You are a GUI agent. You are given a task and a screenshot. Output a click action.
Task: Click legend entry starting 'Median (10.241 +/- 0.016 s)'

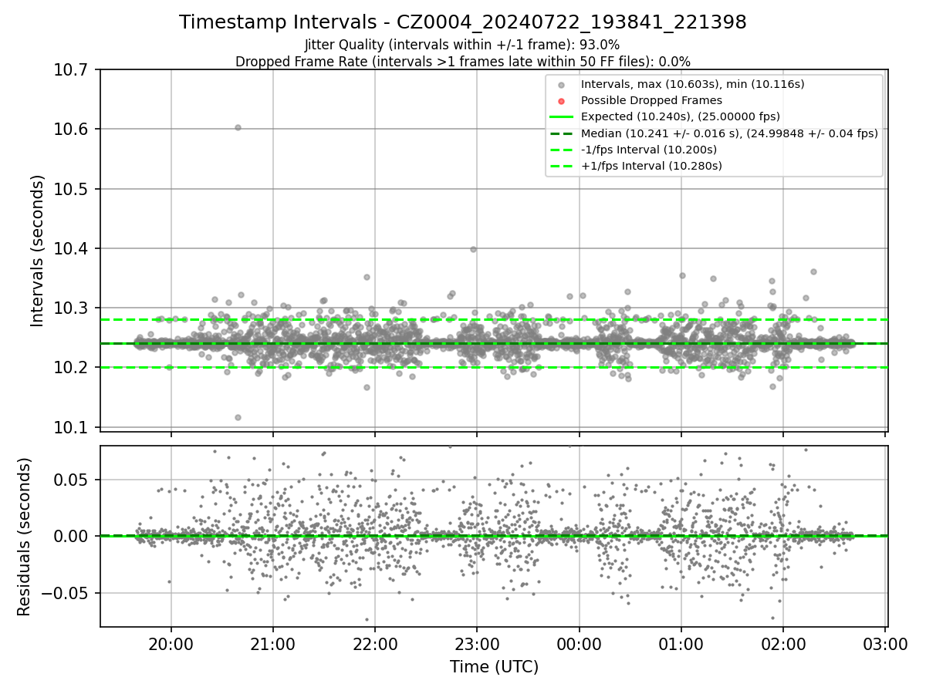point(729,133)
